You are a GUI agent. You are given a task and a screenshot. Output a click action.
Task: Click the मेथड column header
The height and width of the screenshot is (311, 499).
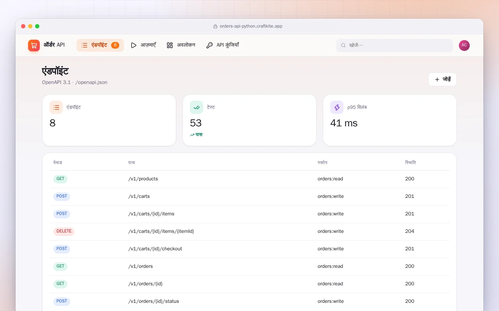coord(58,162)
